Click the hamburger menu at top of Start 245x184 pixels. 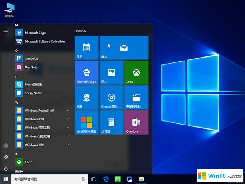click(x=6, y=31)
